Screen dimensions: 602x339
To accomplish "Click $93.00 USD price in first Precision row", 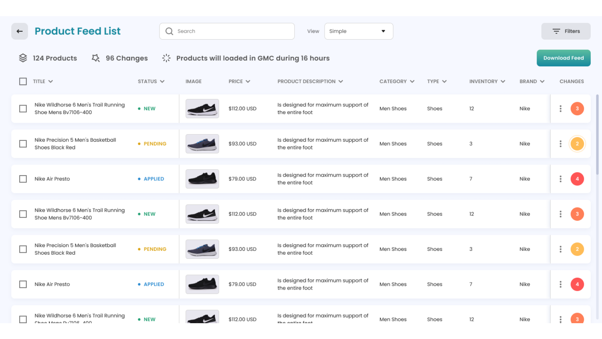I will pyautogui.click(x=242, y=144).
